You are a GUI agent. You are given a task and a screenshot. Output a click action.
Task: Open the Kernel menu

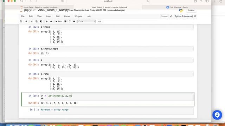coord(67,16)
